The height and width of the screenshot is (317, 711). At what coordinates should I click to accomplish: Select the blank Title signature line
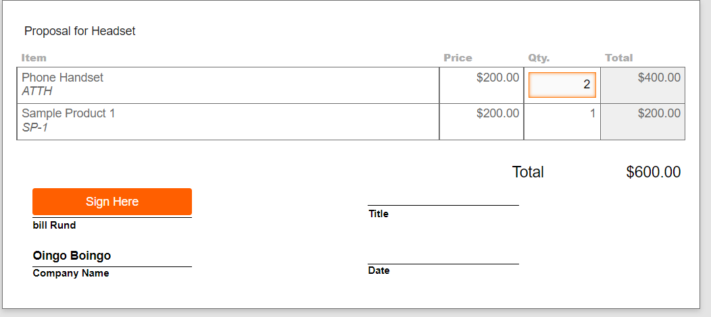tap(443, 200)
